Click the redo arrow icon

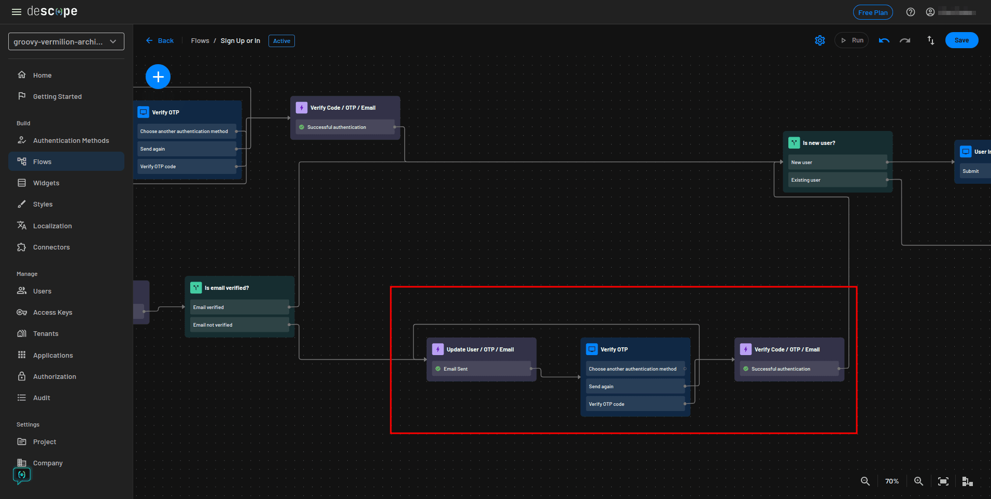(905, 40)
